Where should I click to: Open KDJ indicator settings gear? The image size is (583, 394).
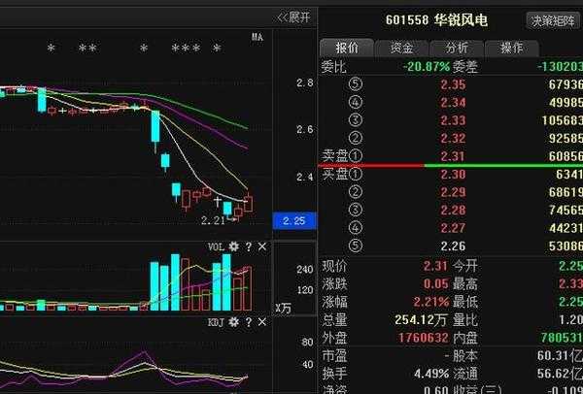(233, 322)
